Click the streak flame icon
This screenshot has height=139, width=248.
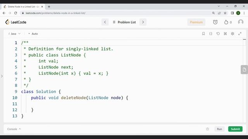(x=226, y=22)
